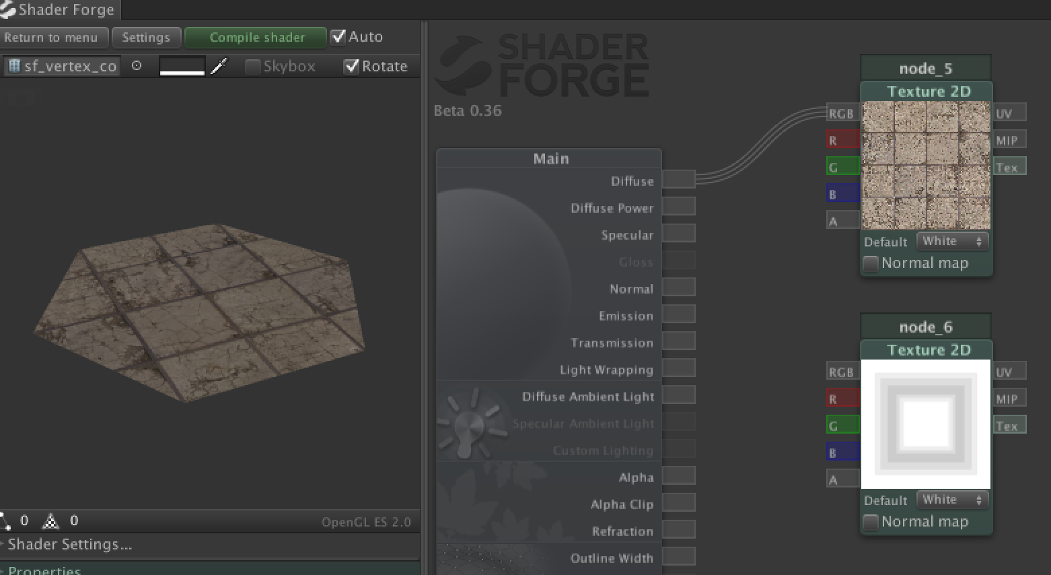Select the Shader Forge tab
This screenshot has height=575, width=1051.
point(59,9)
